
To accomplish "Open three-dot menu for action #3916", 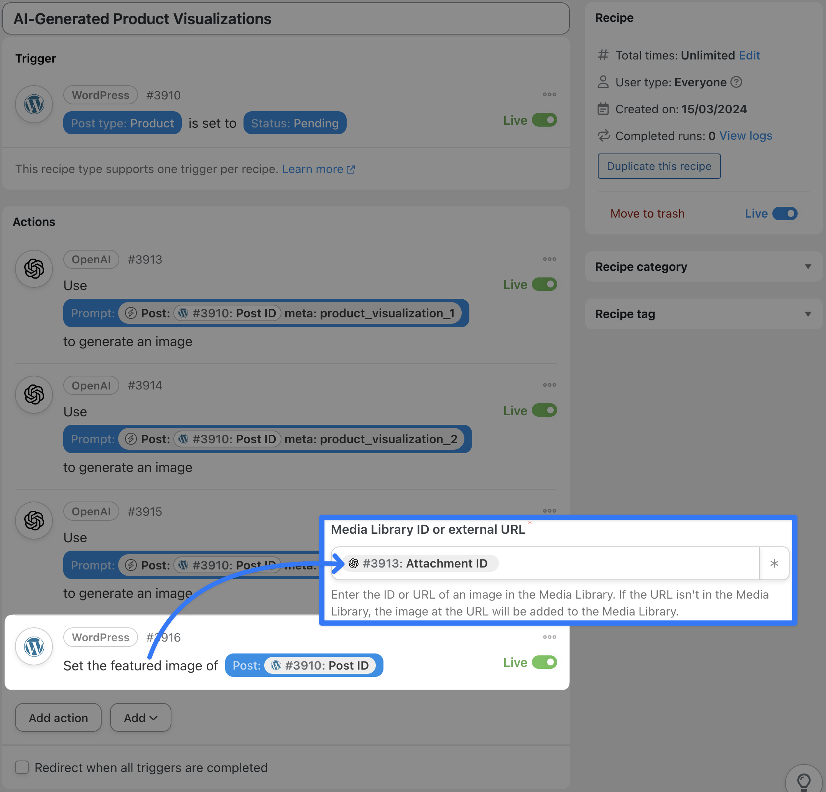I will point(549,637).
